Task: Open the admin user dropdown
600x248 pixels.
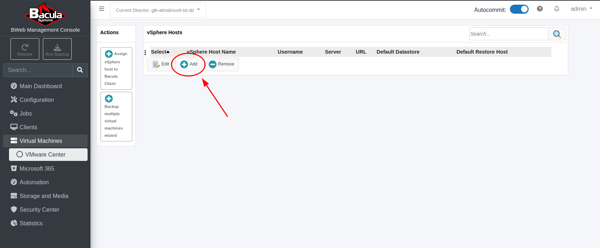Action: pyautogui.click(x=581, y=9)
